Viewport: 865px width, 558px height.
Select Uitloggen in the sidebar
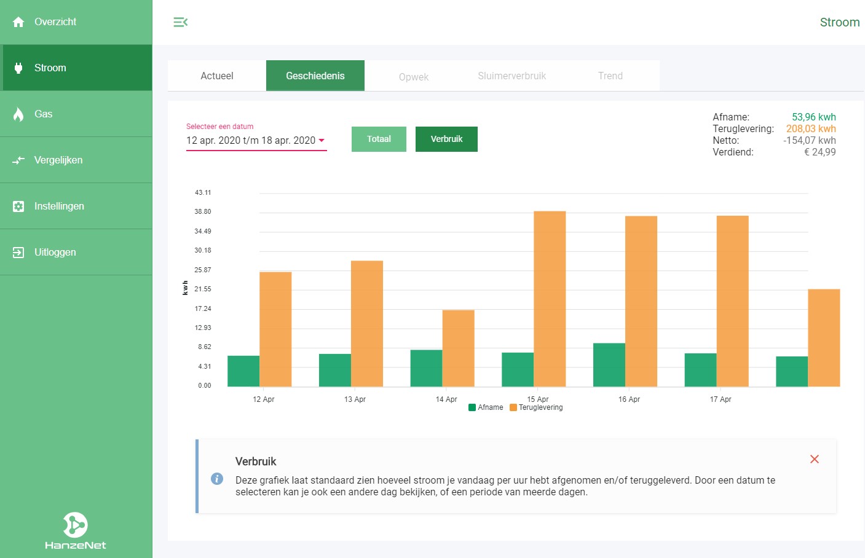point(76,253)
